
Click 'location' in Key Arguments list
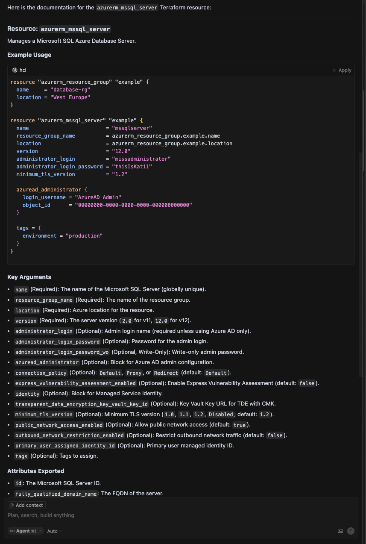[x=27, y=310]
